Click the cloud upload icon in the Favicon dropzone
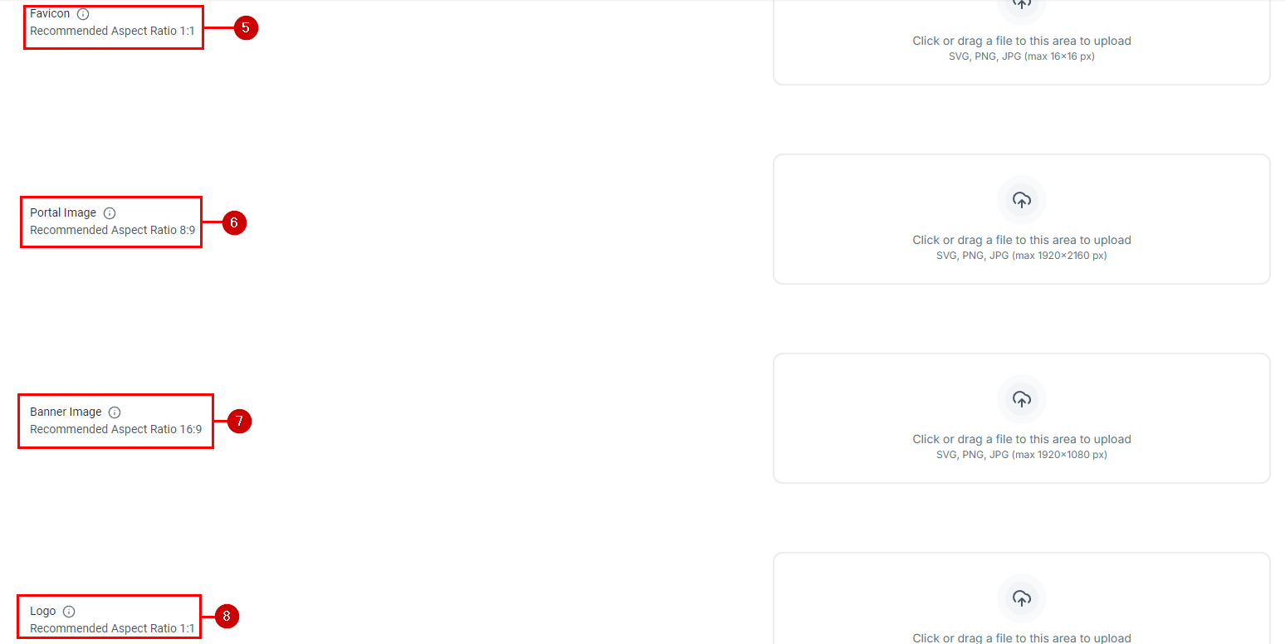Viewport: 1285px width, 644px height. tap(1022, 4)
